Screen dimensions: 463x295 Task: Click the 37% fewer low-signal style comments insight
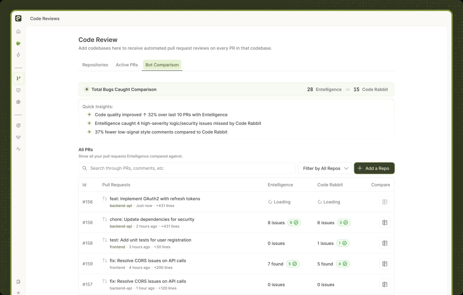point(161,132)
